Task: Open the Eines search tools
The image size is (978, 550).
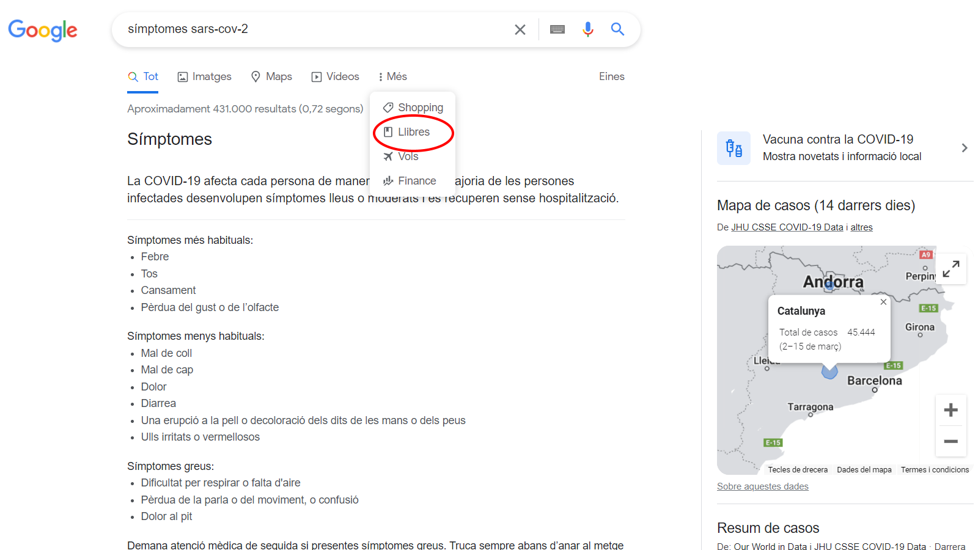Action: (x=611, y=76)
